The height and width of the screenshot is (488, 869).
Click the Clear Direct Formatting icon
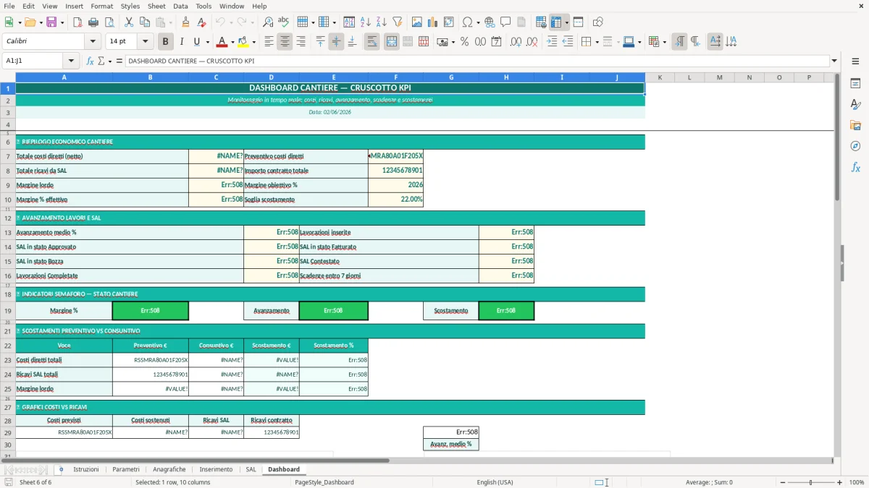pyautogui.click(x=201, y=22)
